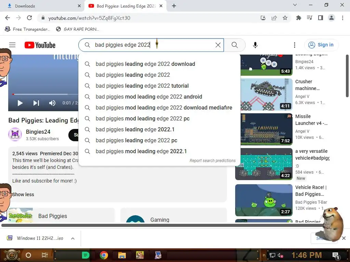Go back with the browser back arrow
350x262 pixels.
(8, 18)
